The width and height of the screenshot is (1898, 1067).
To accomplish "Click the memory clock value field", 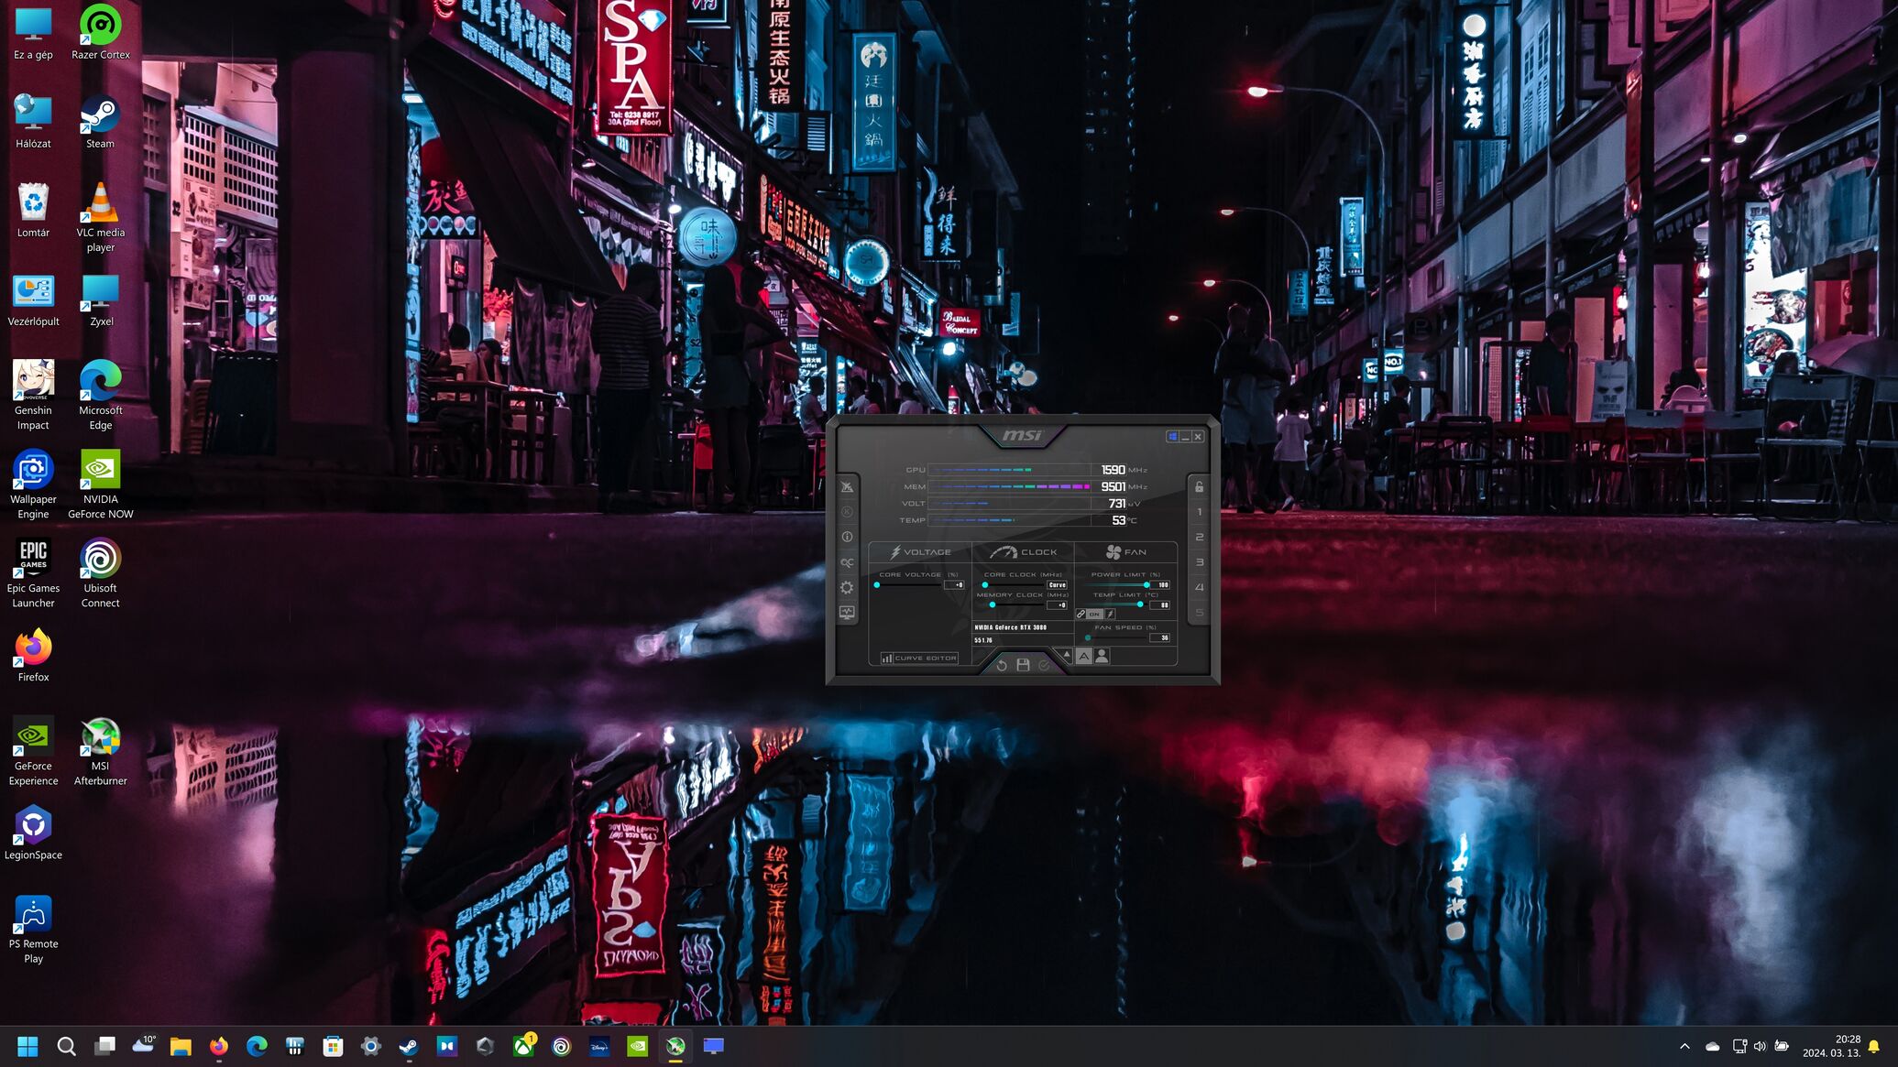I will point(1059,604).
